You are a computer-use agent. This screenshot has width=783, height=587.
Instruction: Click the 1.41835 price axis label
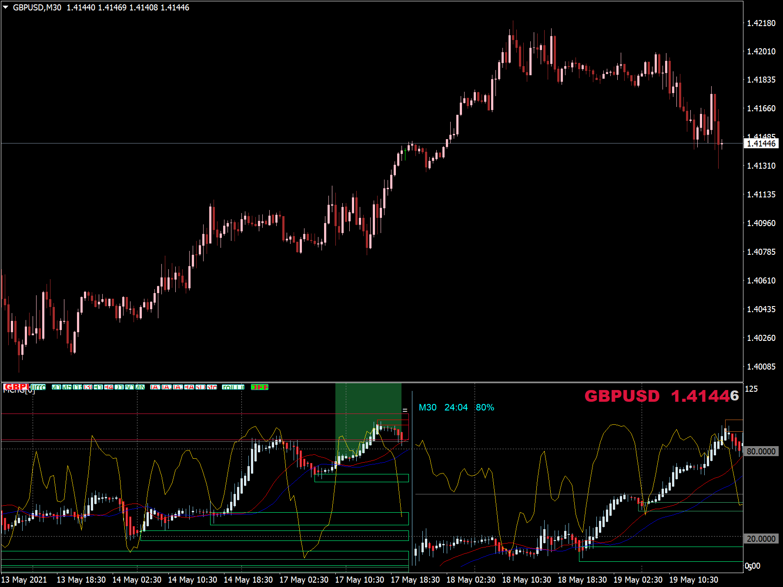pos(761,80)
